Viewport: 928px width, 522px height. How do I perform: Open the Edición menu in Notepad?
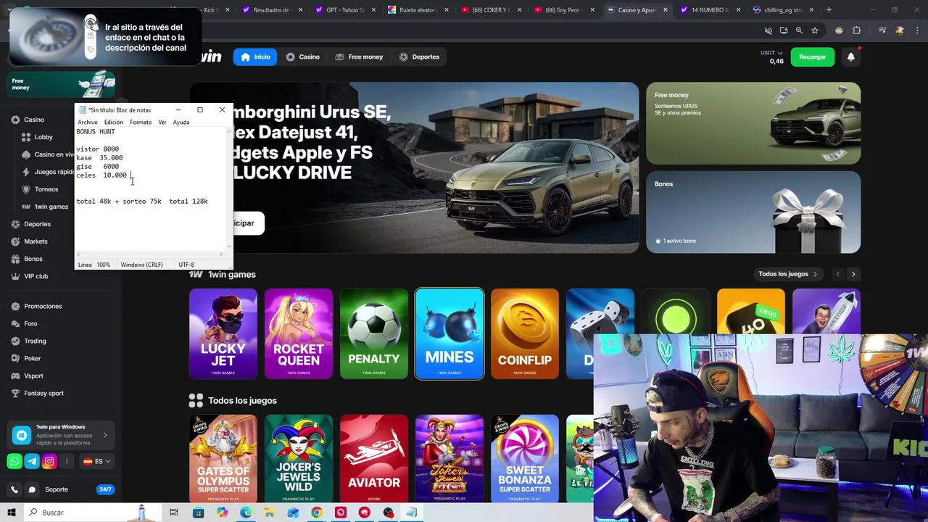pos(113,123)
